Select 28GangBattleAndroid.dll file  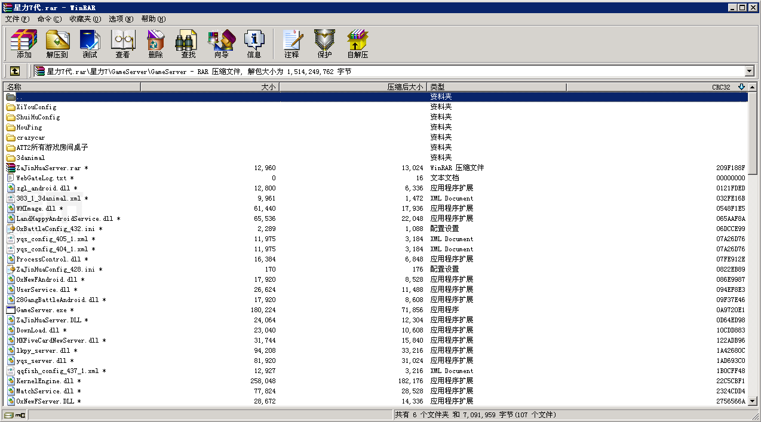[61, 300]
